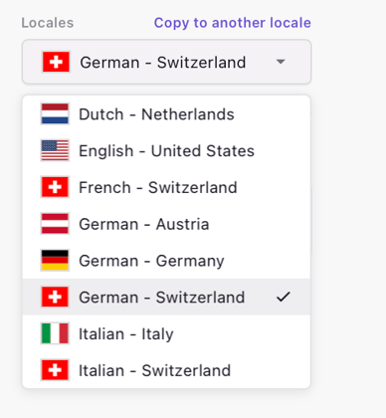
Task: Click the Netherlands flag icon
Action: (x=55, y=113)
